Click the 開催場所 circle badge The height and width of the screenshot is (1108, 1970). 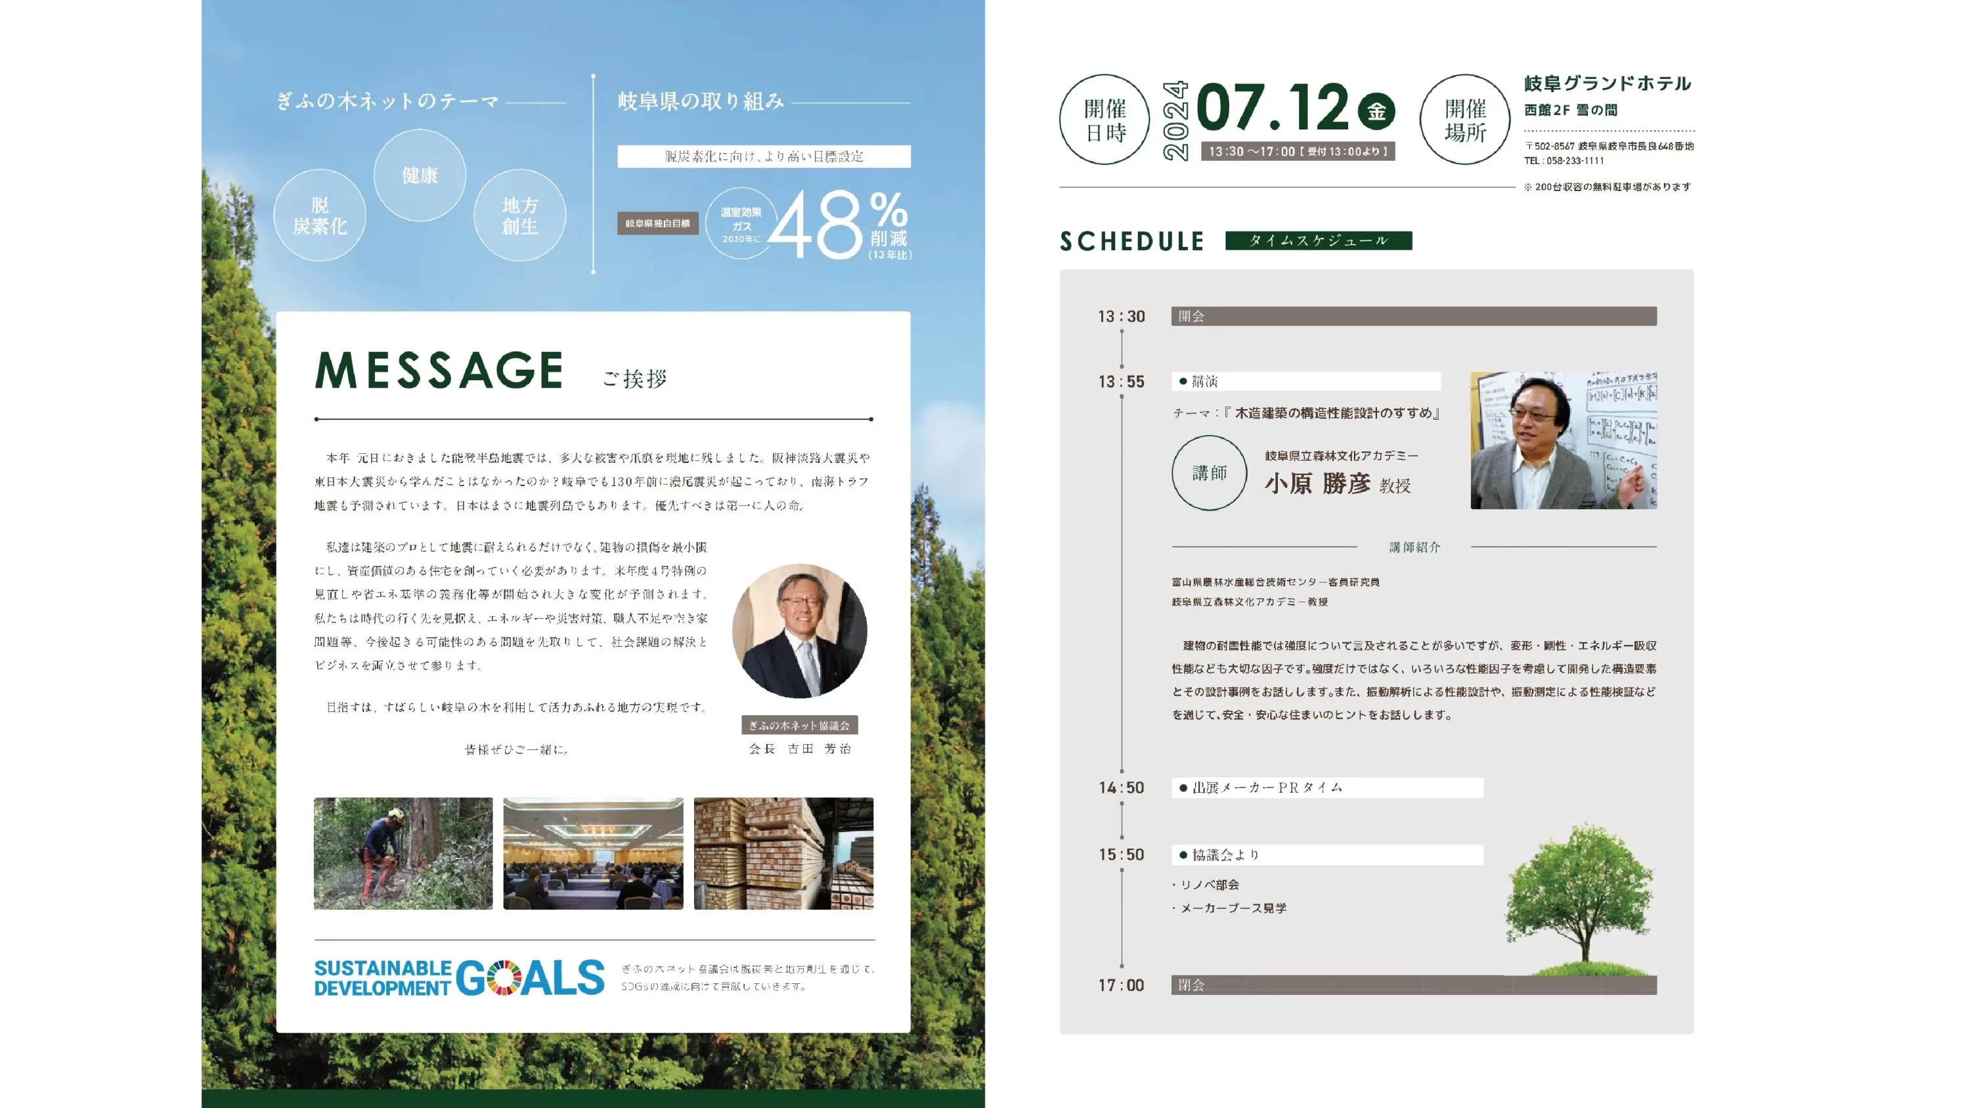coord(1464,120)
